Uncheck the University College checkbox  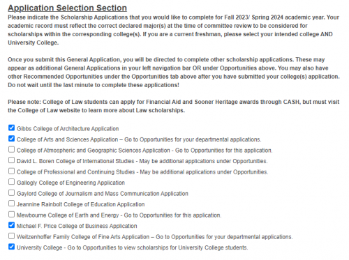click(11, 247)
